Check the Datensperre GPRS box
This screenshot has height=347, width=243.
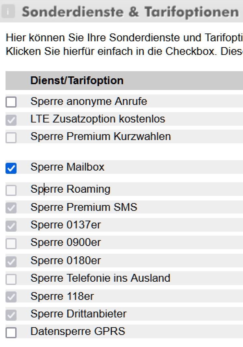click(11, 333)
